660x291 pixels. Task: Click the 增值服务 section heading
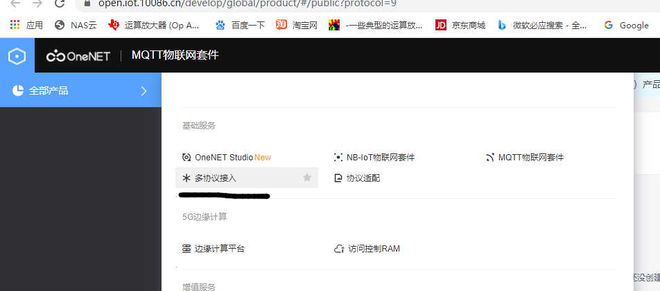pyautogui.click(x=199, y=288)
